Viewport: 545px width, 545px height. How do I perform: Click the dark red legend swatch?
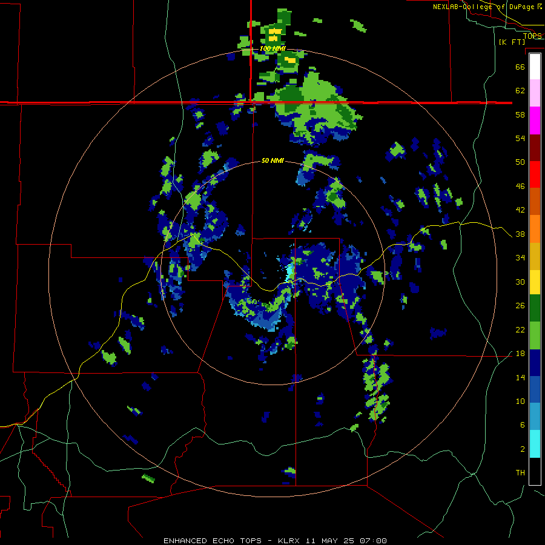pyautogui.click(x=535, y=148)
